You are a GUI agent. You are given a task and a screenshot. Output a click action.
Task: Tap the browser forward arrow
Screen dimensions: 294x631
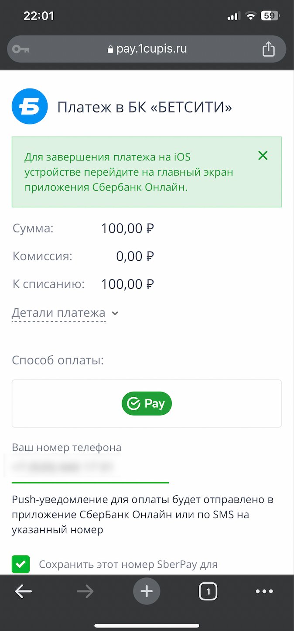tap(85, 591)
